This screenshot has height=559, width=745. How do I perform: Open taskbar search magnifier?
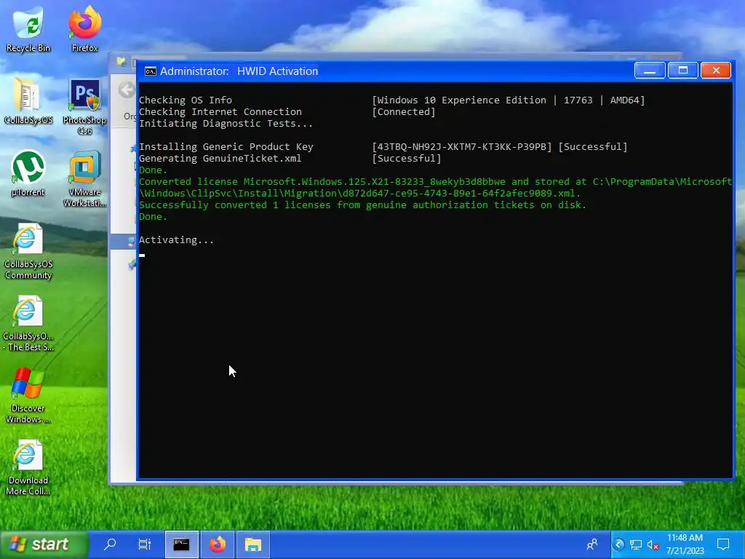pos(111,544)
